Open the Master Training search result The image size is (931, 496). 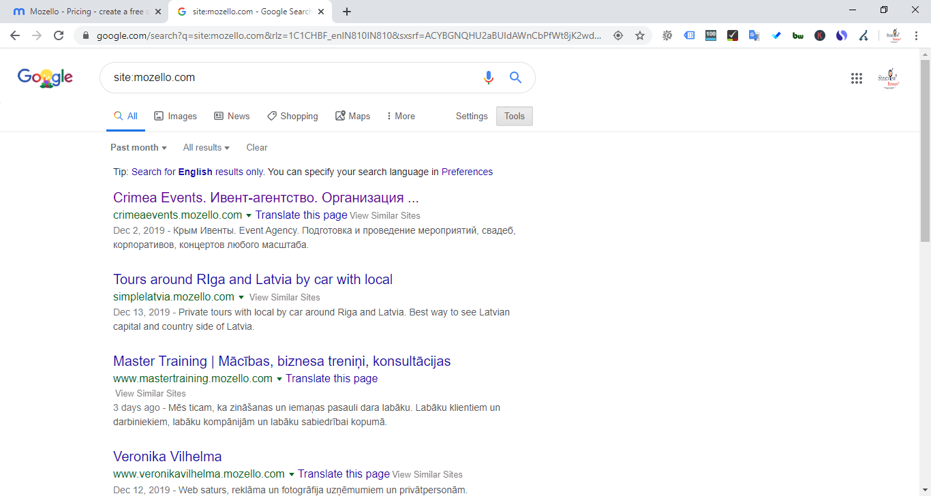coord(282,362)
